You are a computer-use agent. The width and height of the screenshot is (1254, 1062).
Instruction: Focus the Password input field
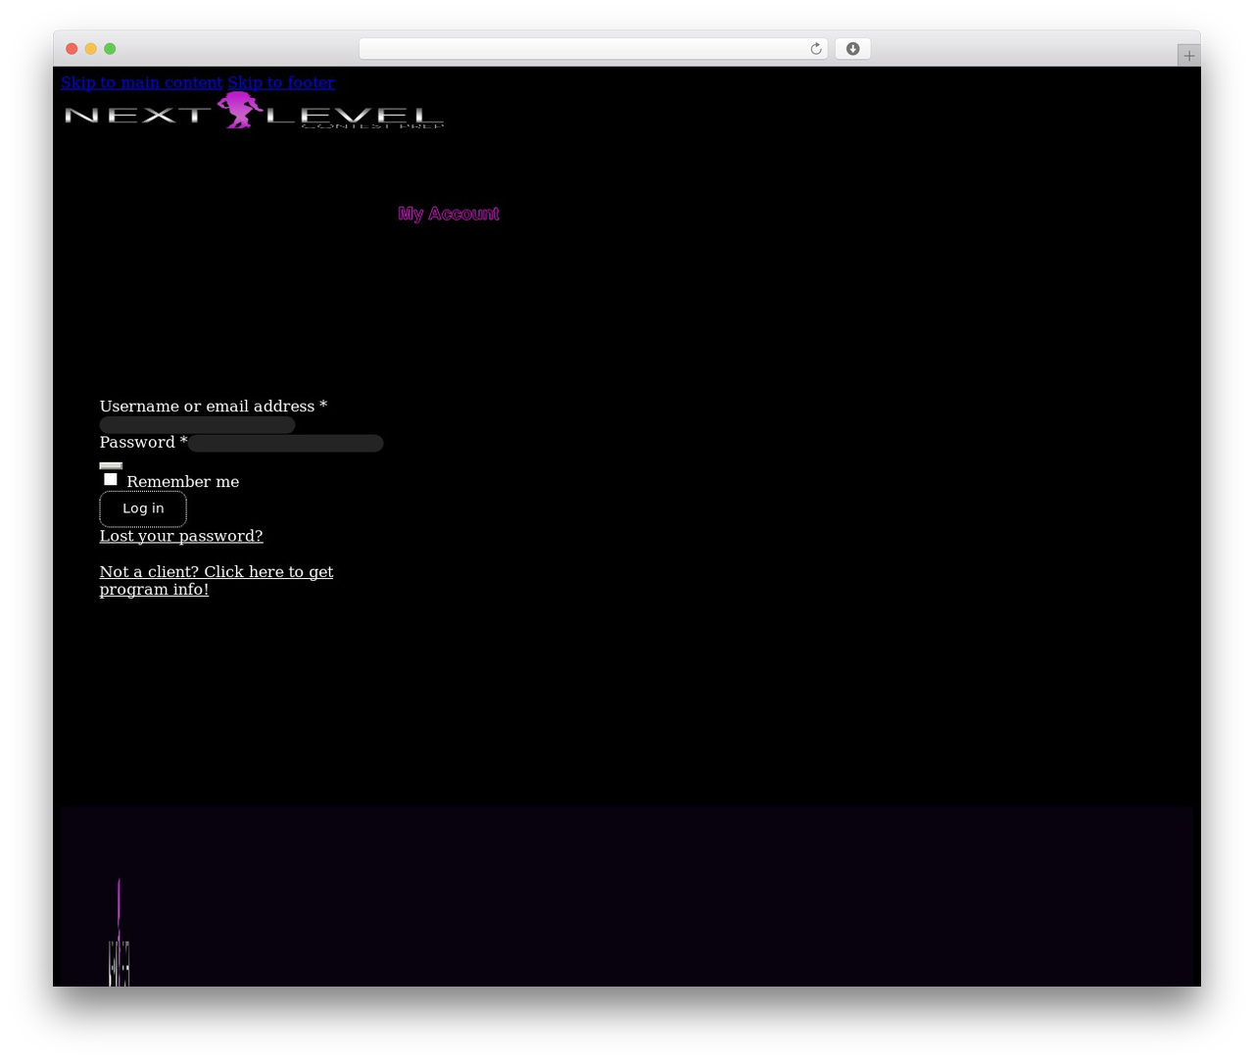coord(285,443)
